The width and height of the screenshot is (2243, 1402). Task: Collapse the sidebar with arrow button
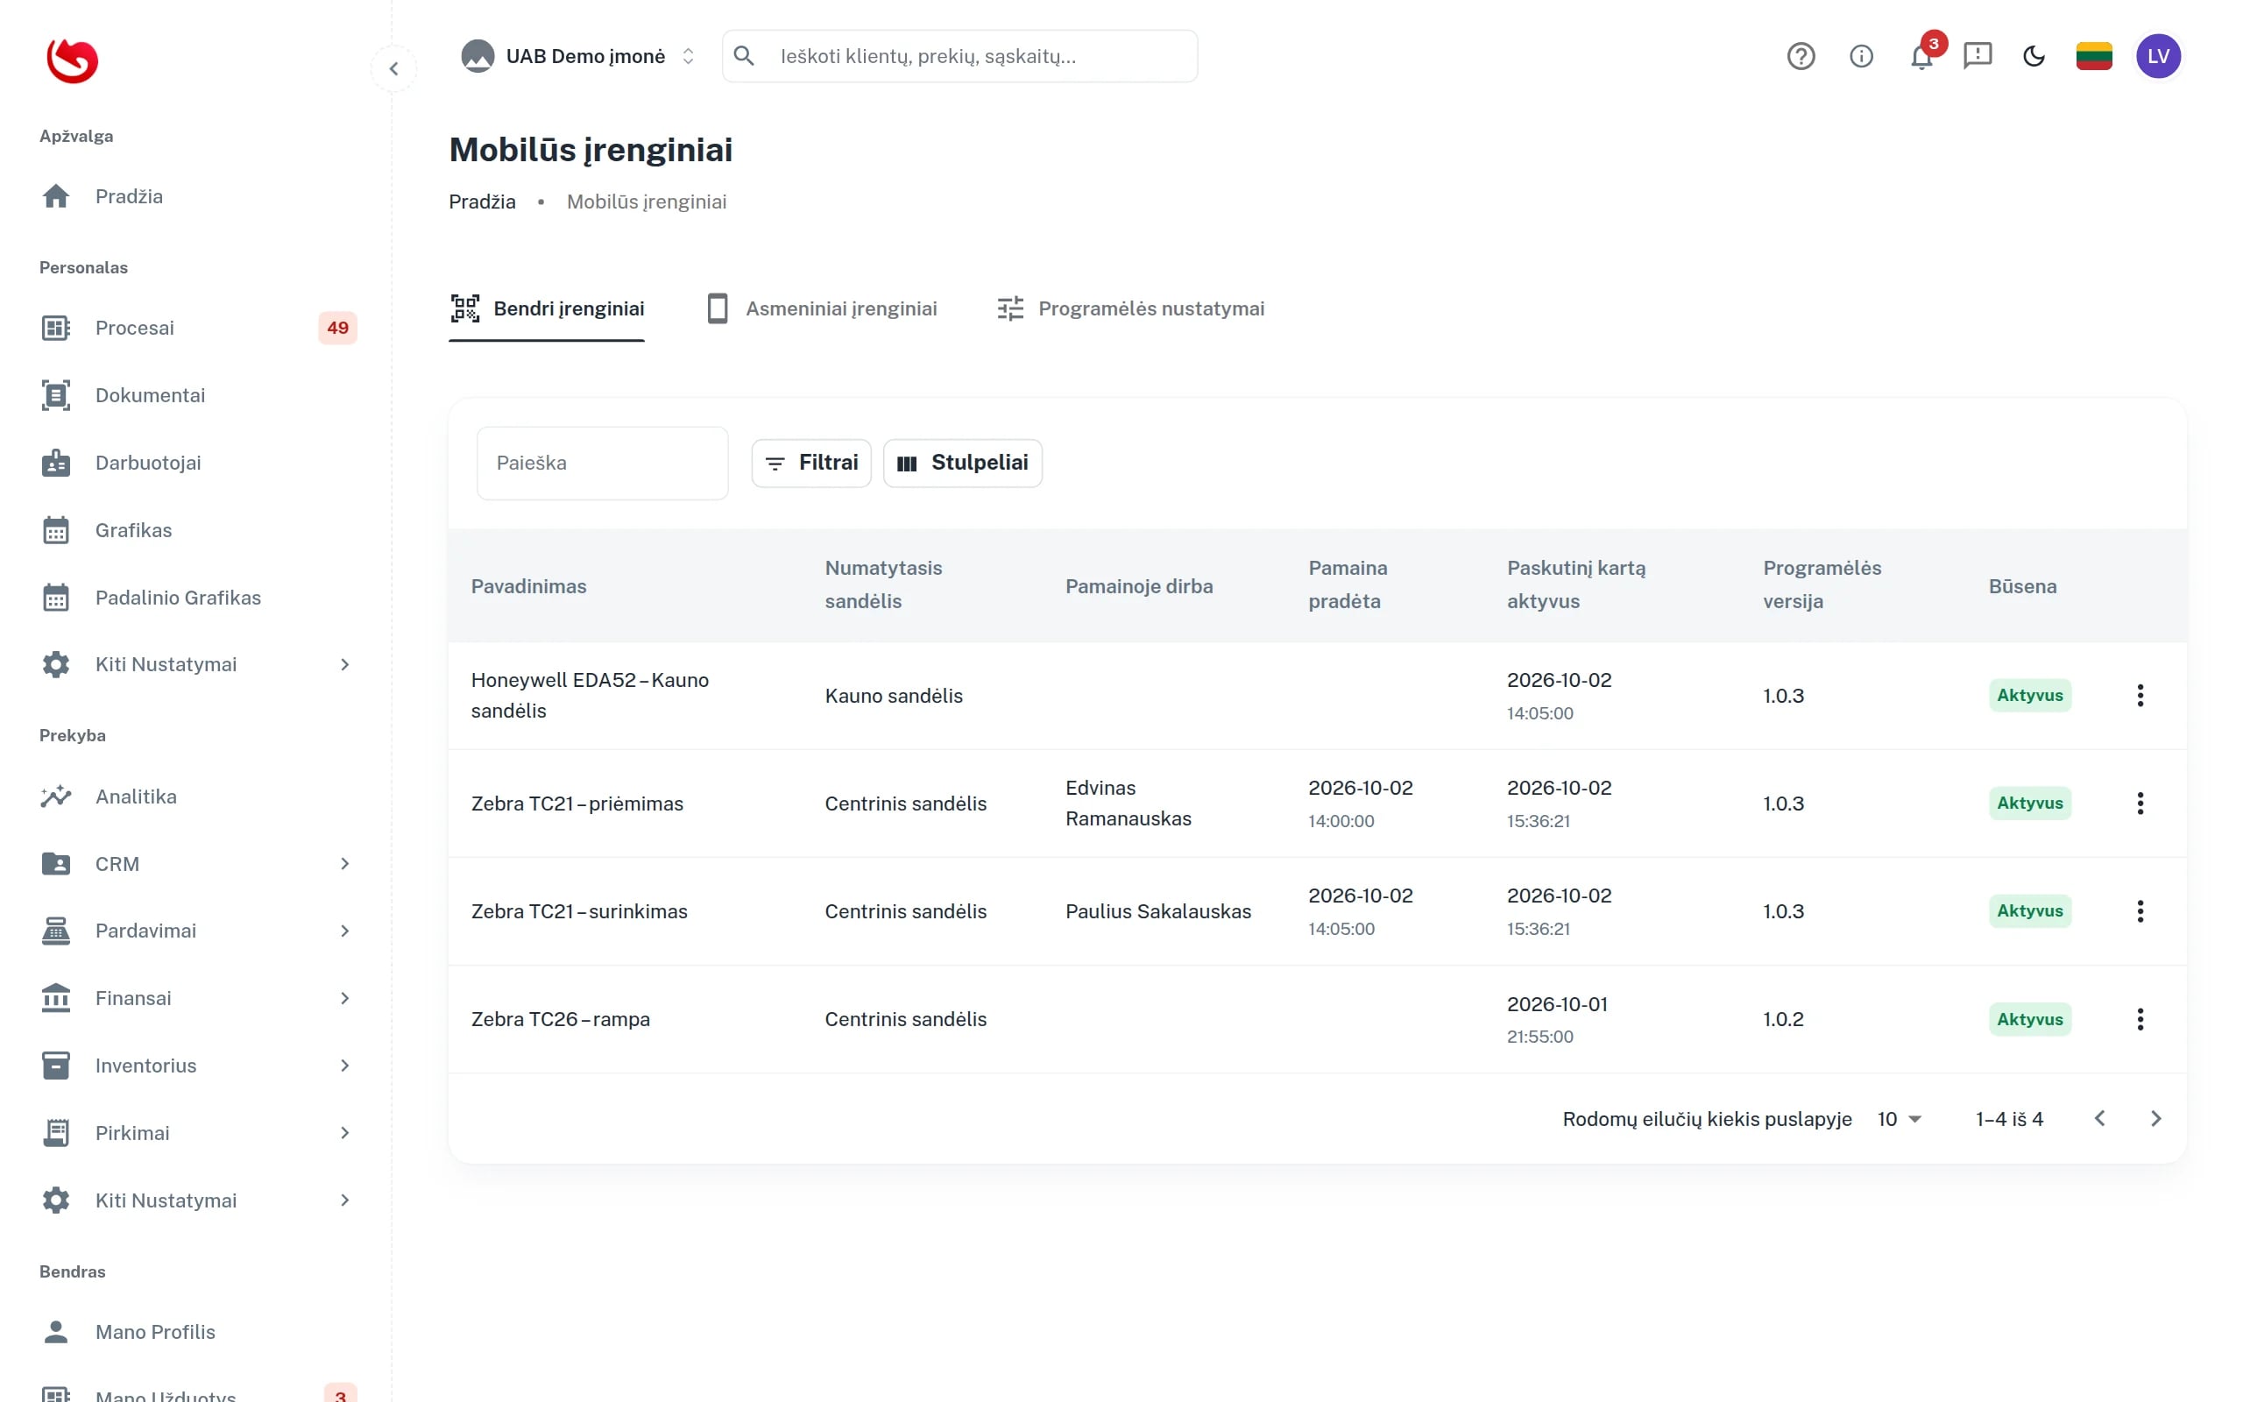point(394,68)
